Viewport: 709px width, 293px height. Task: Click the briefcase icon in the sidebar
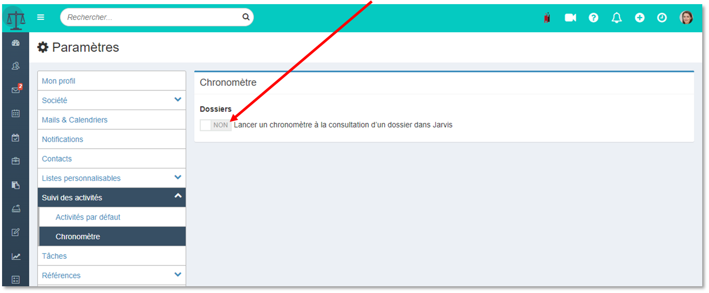[16, 161]
